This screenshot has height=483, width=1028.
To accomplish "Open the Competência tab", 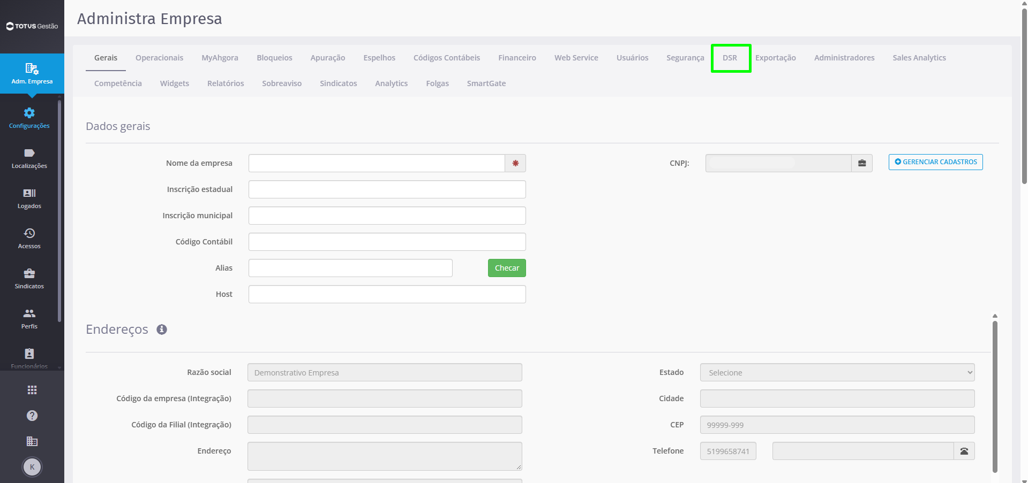I will tap(118, 83).
